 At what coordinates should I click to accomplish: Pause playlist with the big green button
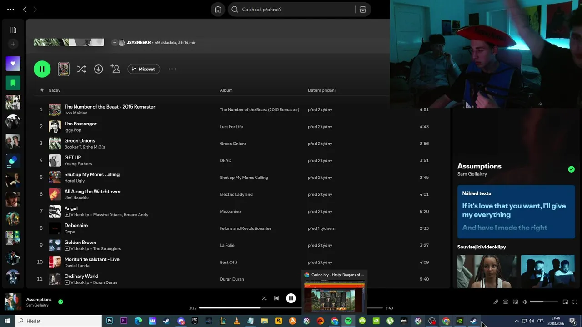click(x=42, y=69)
